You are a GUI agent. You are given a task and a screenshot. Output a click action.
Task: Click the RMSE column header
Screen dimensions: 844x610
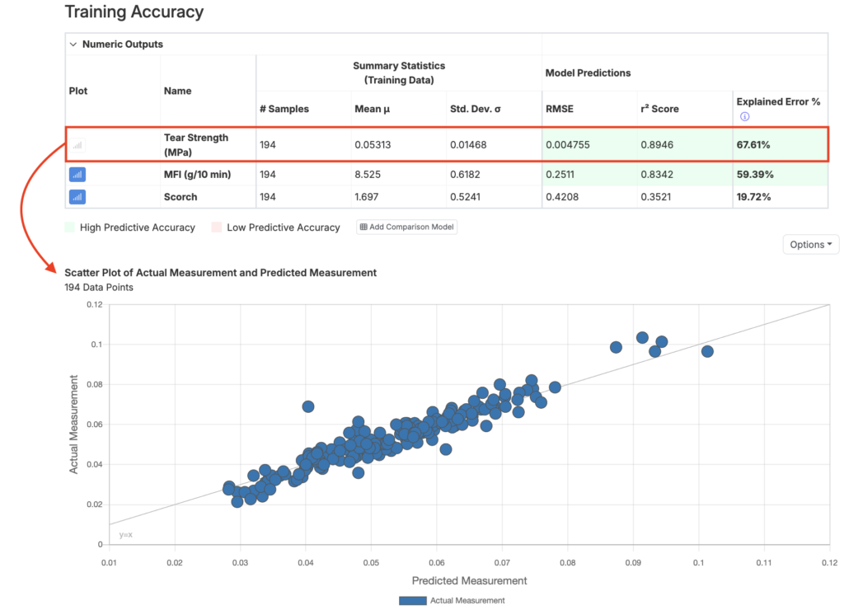(558, 108)
